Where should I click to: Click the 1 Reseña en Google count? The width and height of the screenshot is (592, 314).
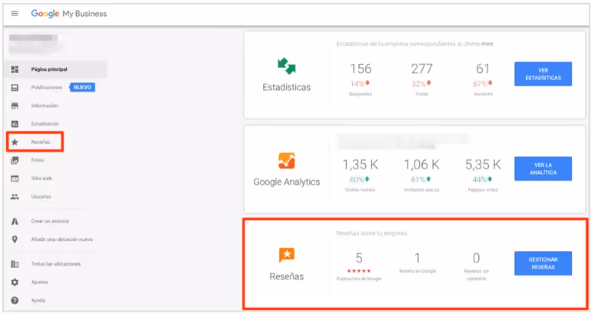pos(417,258)
